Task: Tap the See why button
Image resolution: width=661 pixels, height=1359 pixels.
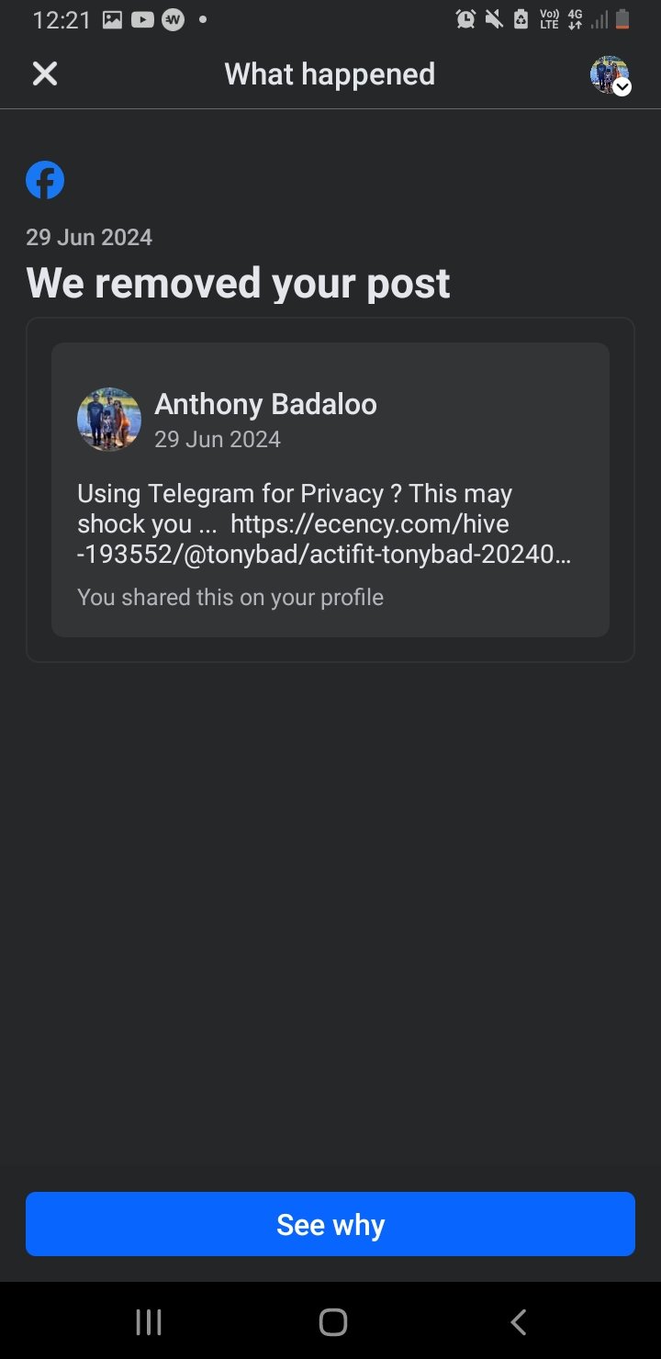Action: point(330,1224)
